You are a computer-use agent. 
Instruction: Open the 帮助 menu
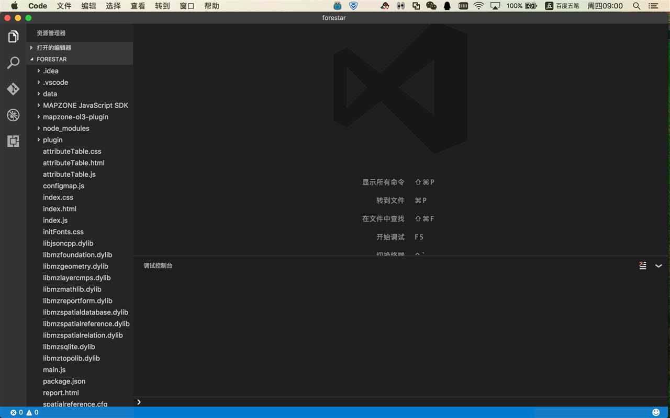pos(211,6)
